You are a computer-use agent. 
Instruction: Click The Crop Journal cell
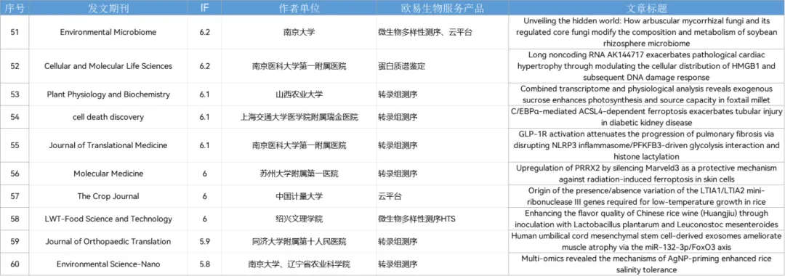click(108, 196)
